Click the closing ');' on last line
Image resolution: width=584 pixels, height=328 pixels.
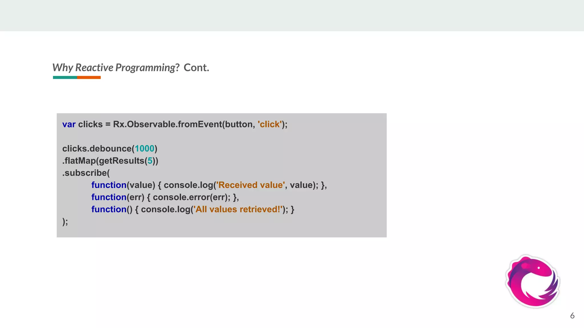coord(65,222)
